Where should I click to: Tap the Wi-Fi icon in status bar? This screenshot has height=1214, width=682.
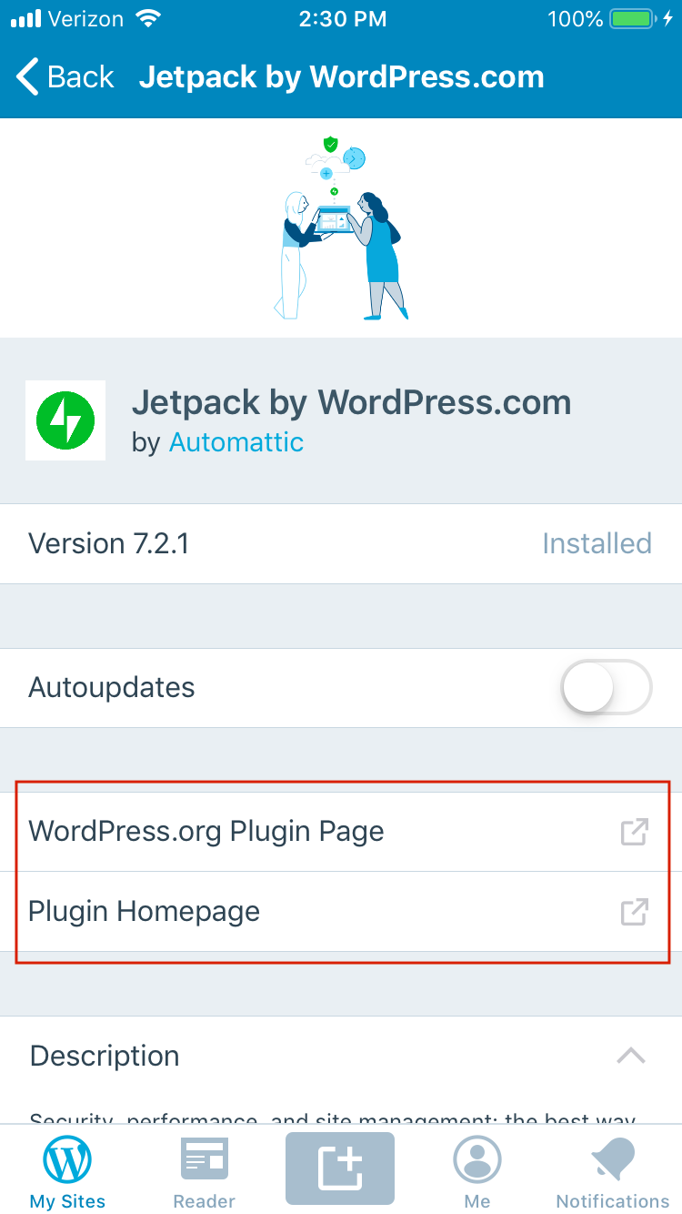[x=146, y=18]
